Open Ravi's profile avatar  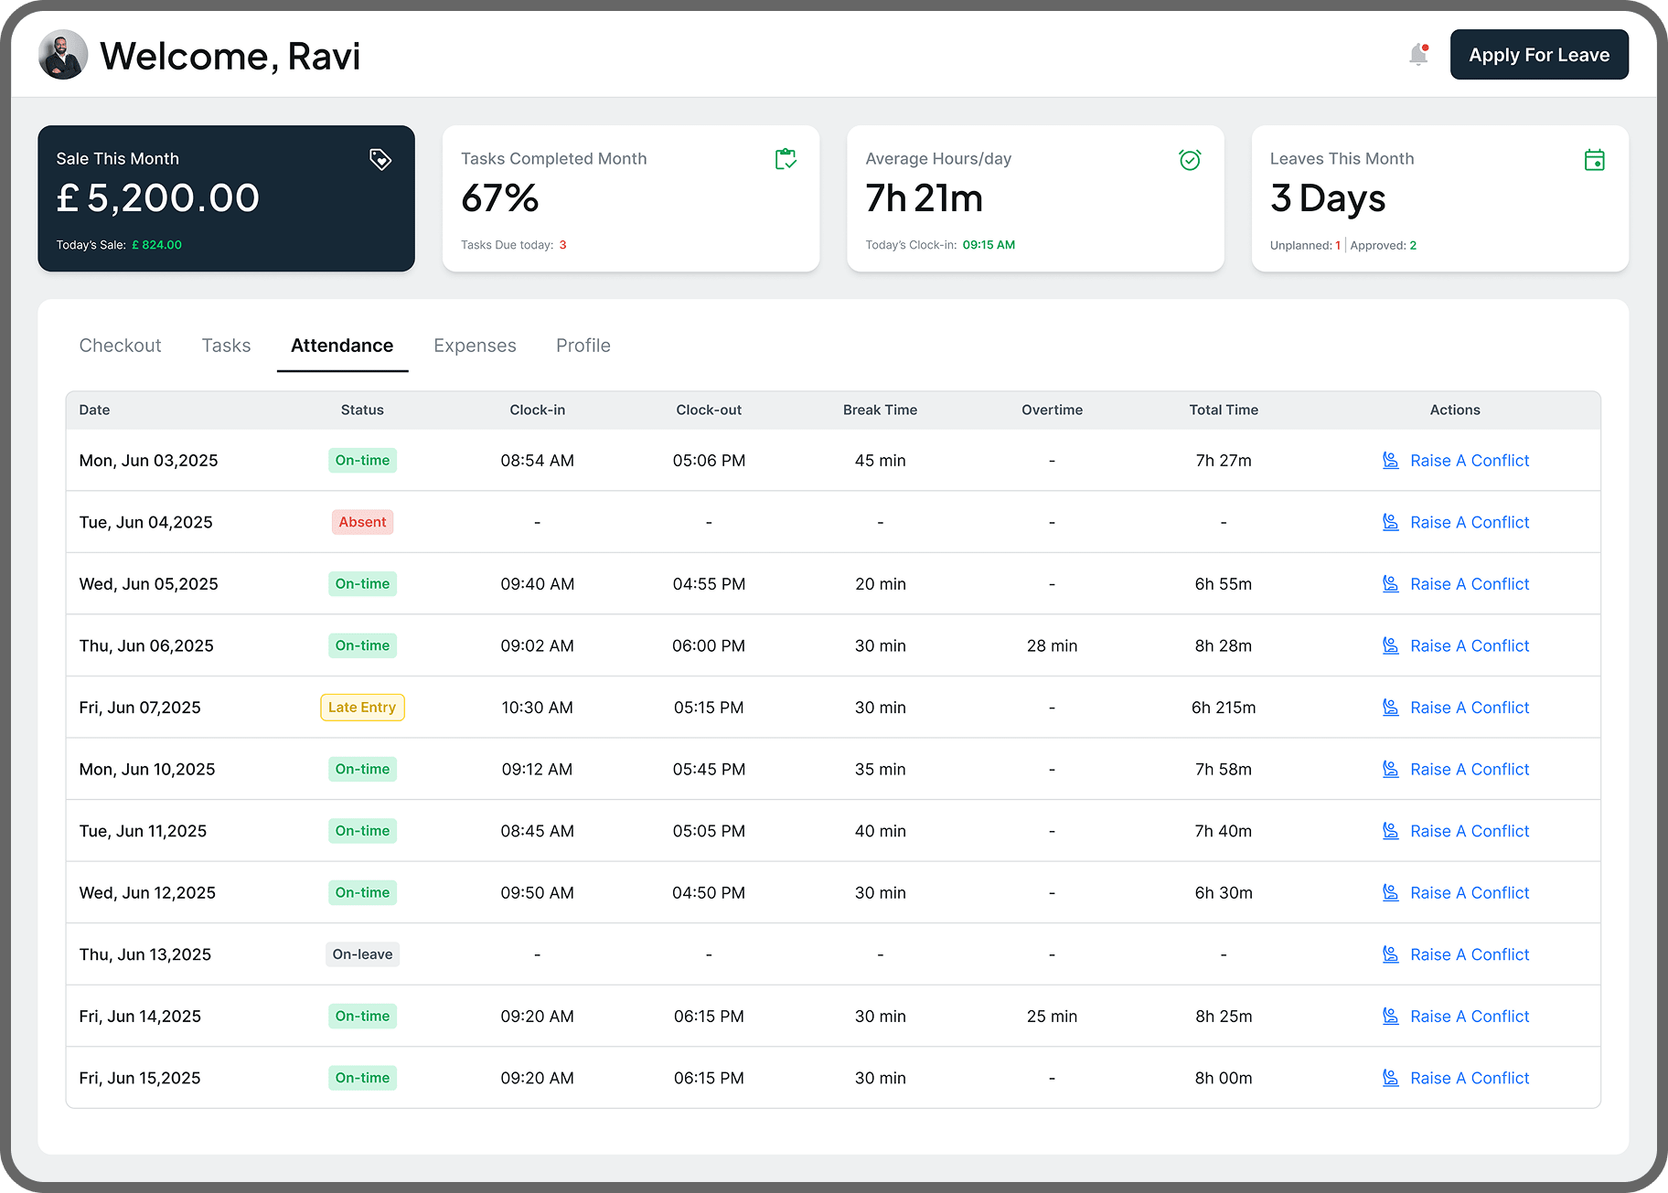[62, 54]
